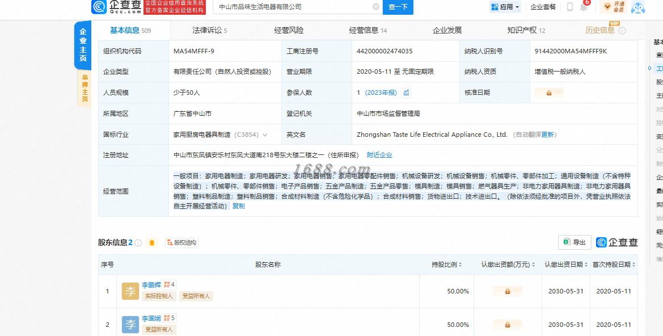The height and width of the screenshot is (336, 663).
Task: Click 李鹏辉's 受益所有人 tag
Action: [196, 296]
